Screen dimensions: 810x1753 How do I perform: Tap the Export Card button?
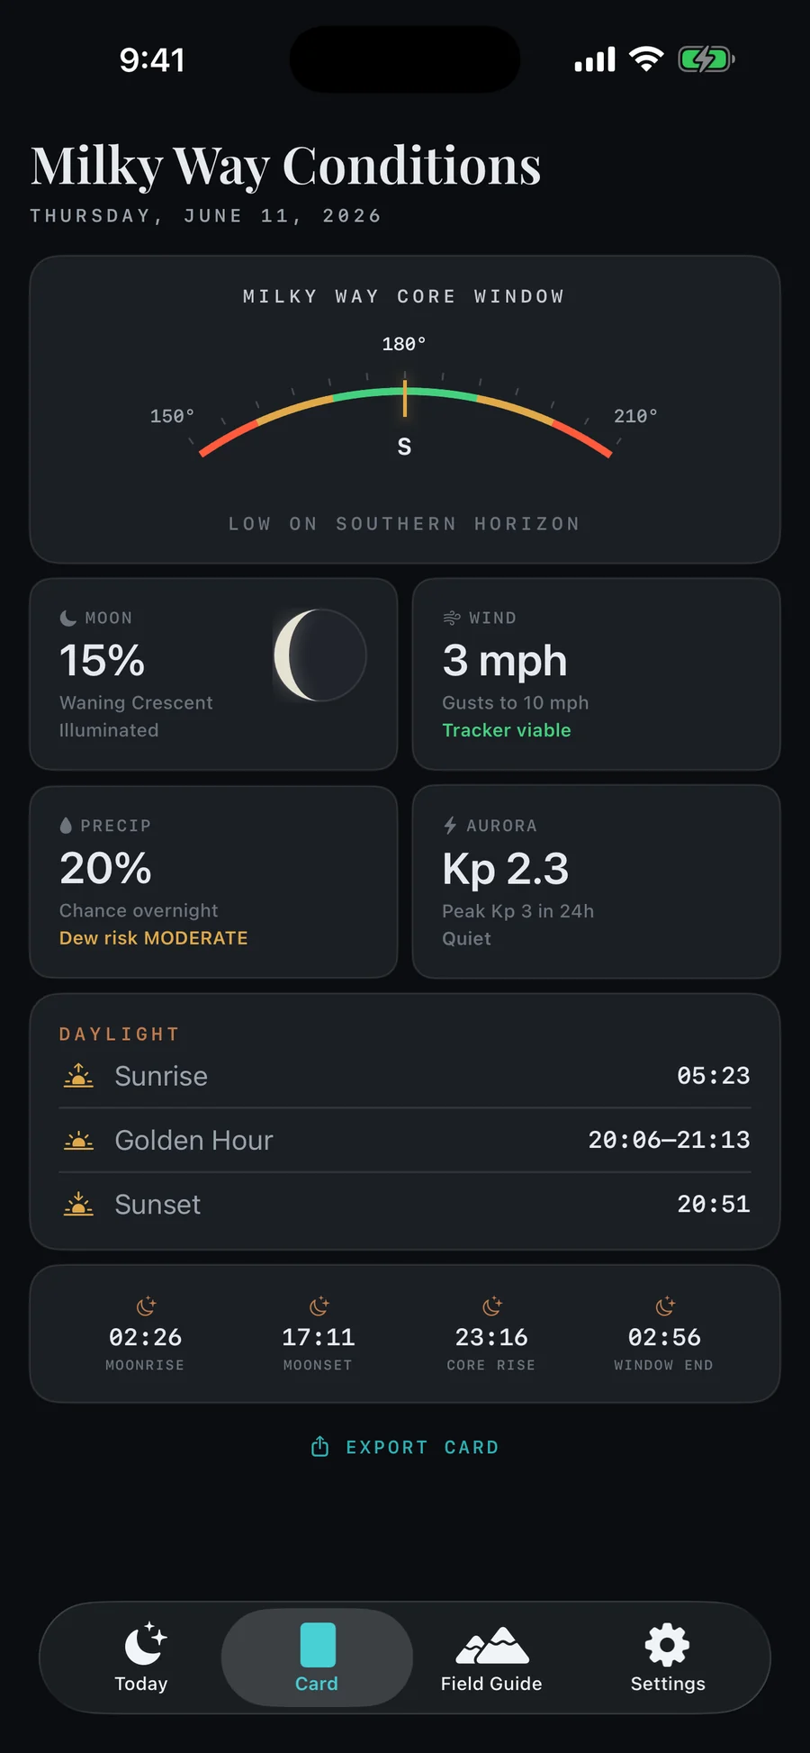tap(404, 1447)
